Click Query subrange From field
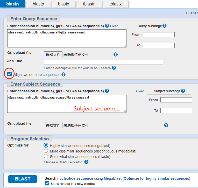198x188 pixels. coord(159,35)
